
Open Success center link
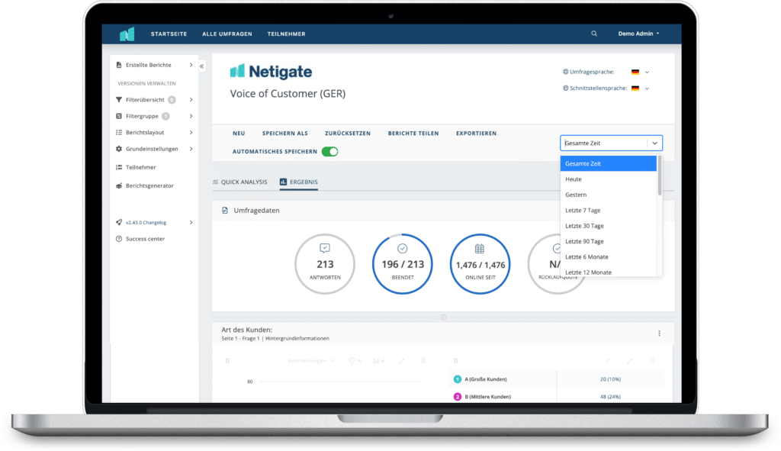click(x=145, y=239)
